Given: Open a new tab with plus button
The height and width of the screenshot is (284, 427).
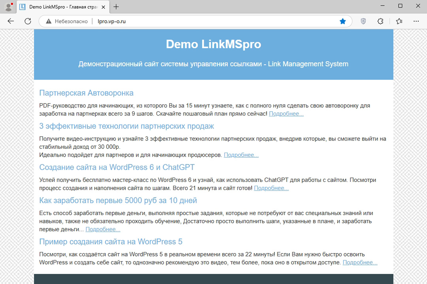Looking at the screenshot, I should click(116, 7).
